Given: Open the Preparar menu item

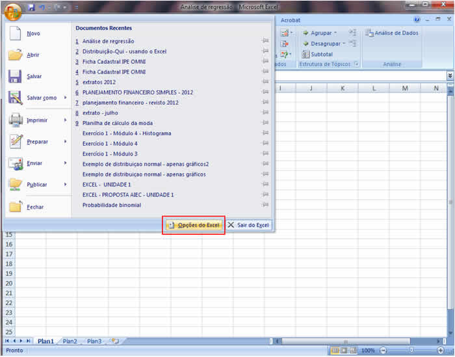Looking at the screenshot, I should point(37,142).
